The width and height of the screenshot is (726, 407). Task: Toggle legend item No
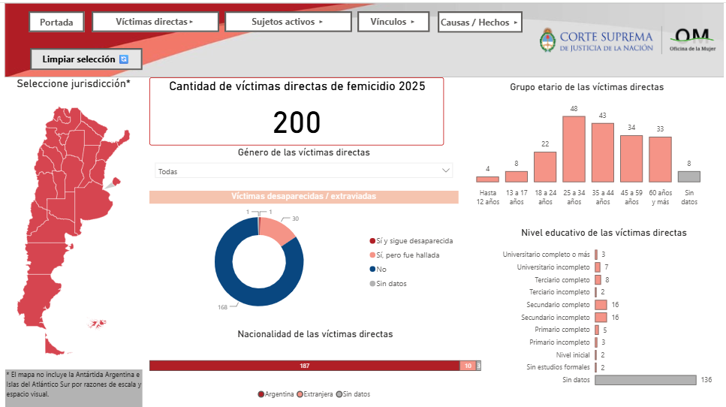(378, 269)
